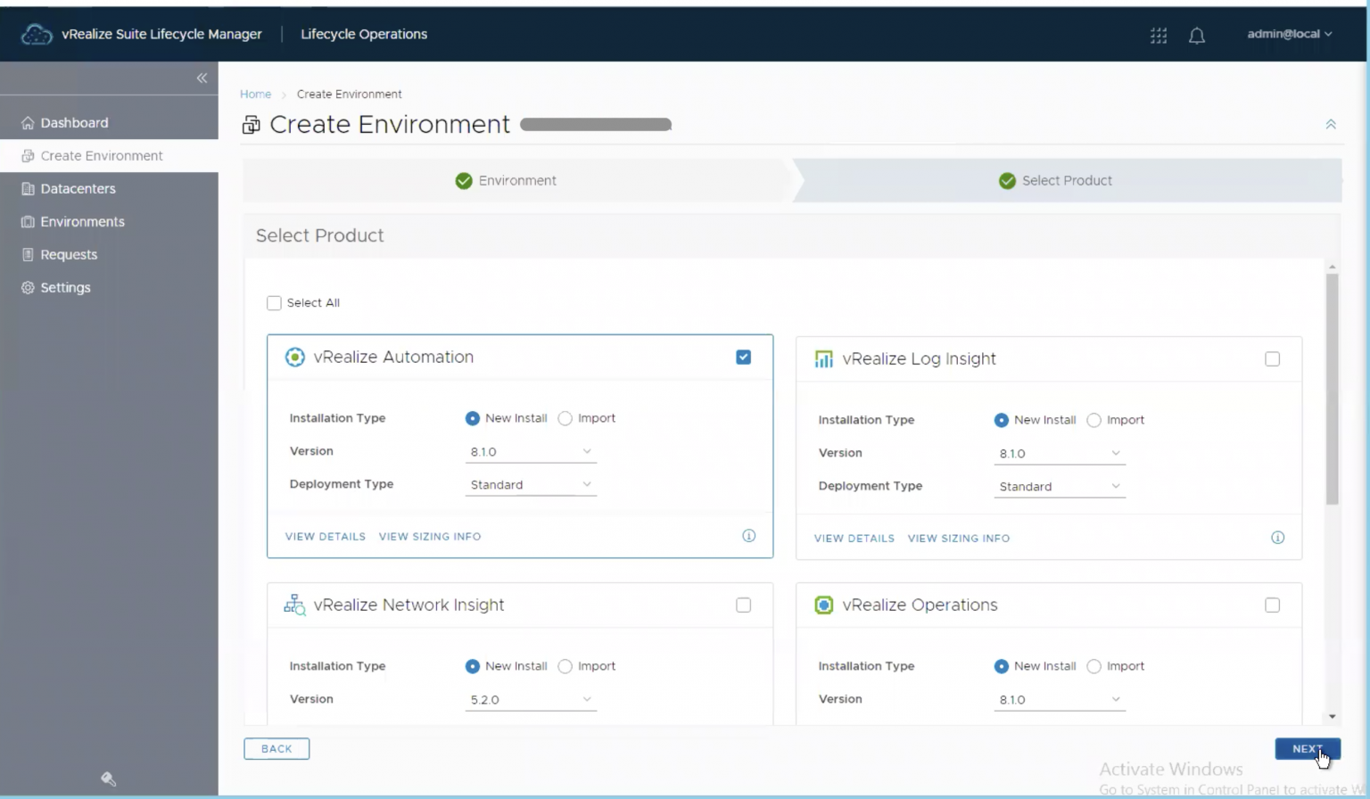Open the admin@local user menu
The width and height of the screenshot is (1370, 799).
tap(1290, 34)
